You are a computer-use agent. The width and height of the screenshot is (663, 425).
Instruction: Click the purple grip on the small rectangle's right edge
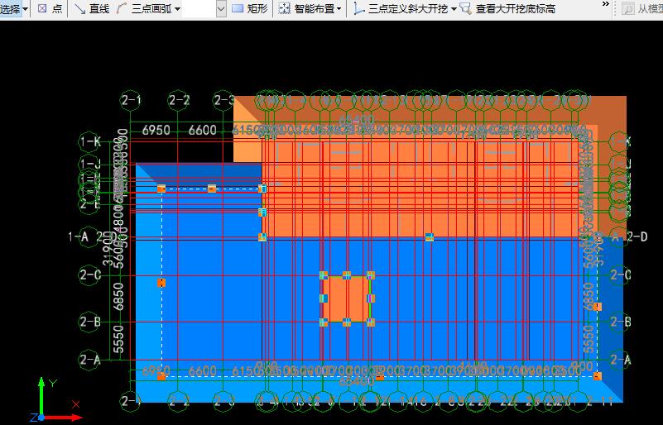click(370, 298)
